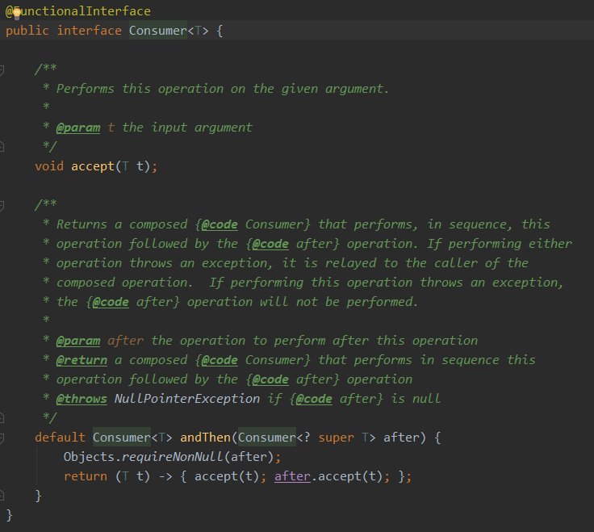
Task: Click 'Performs this operation on the given argument' comment
Action: click(x=223, y=89)
